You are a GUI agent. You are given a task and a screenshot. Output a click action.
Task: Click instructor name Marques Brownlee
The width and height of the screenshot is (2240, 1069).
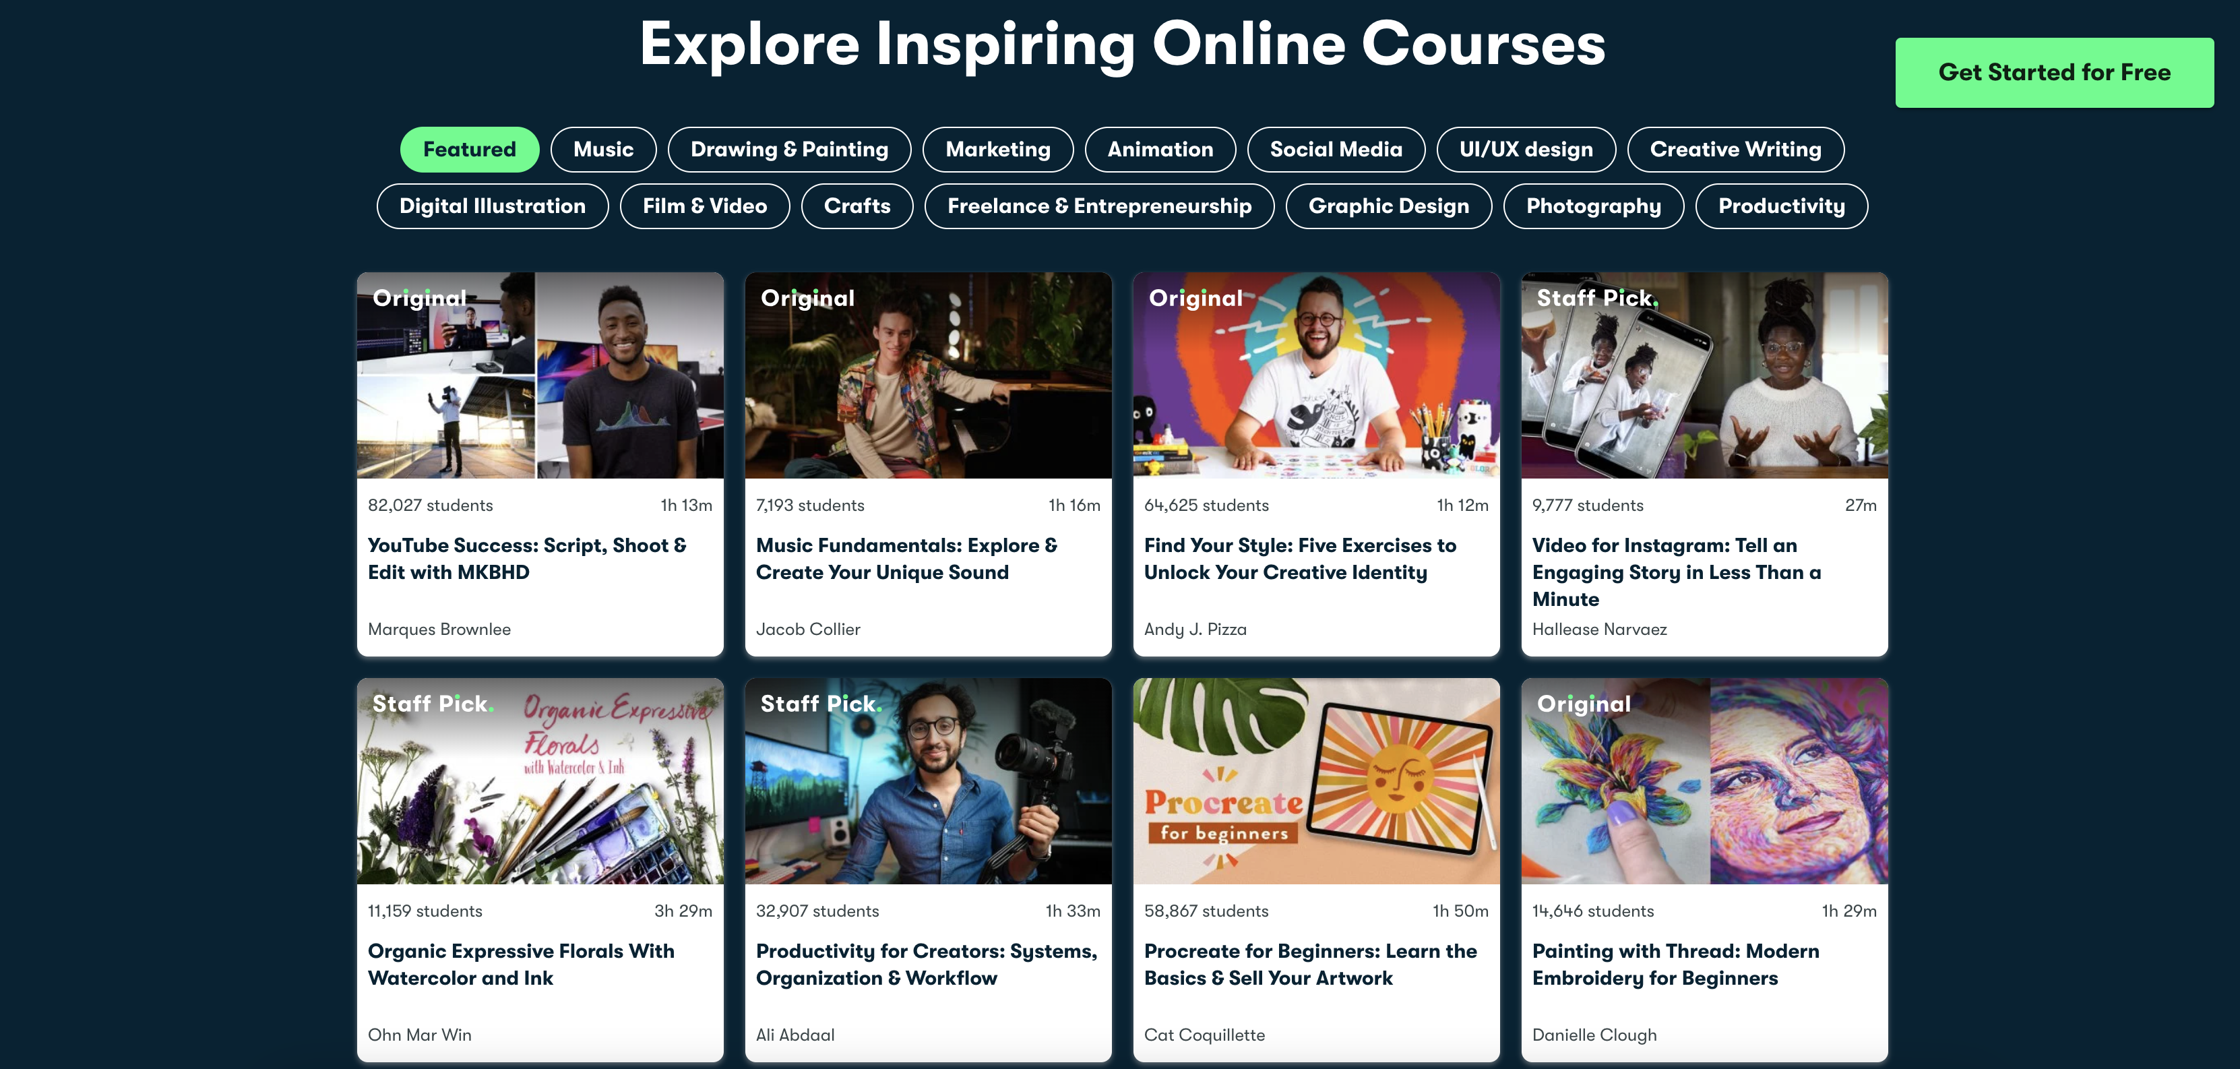point(439,629)
